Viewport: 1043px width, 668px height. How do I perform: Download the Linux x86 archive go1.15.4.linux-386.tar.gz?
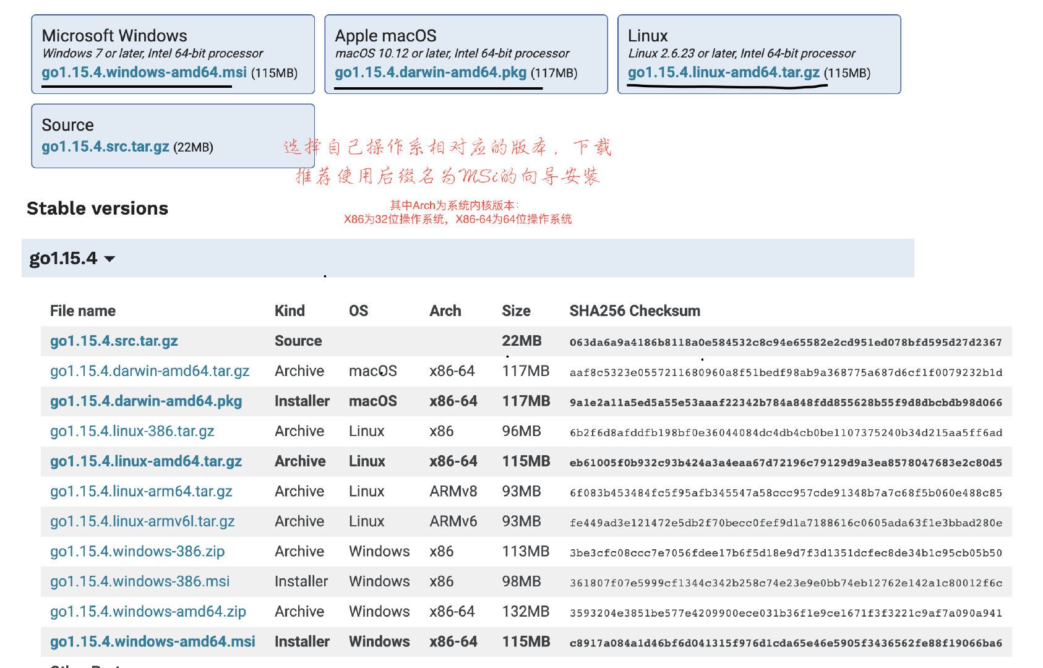(x=132, y=431)
